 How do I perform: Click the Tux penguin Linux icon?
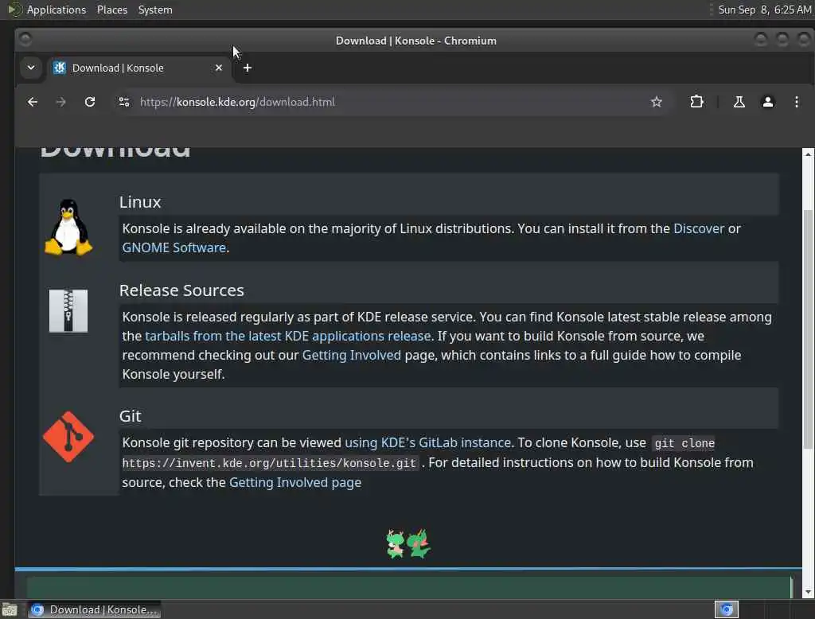(x=68, y=227)
